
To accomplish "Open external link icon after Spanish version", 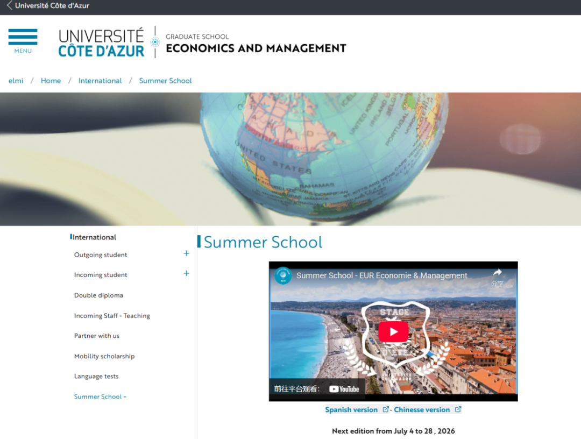I will [x=386, y=409].
